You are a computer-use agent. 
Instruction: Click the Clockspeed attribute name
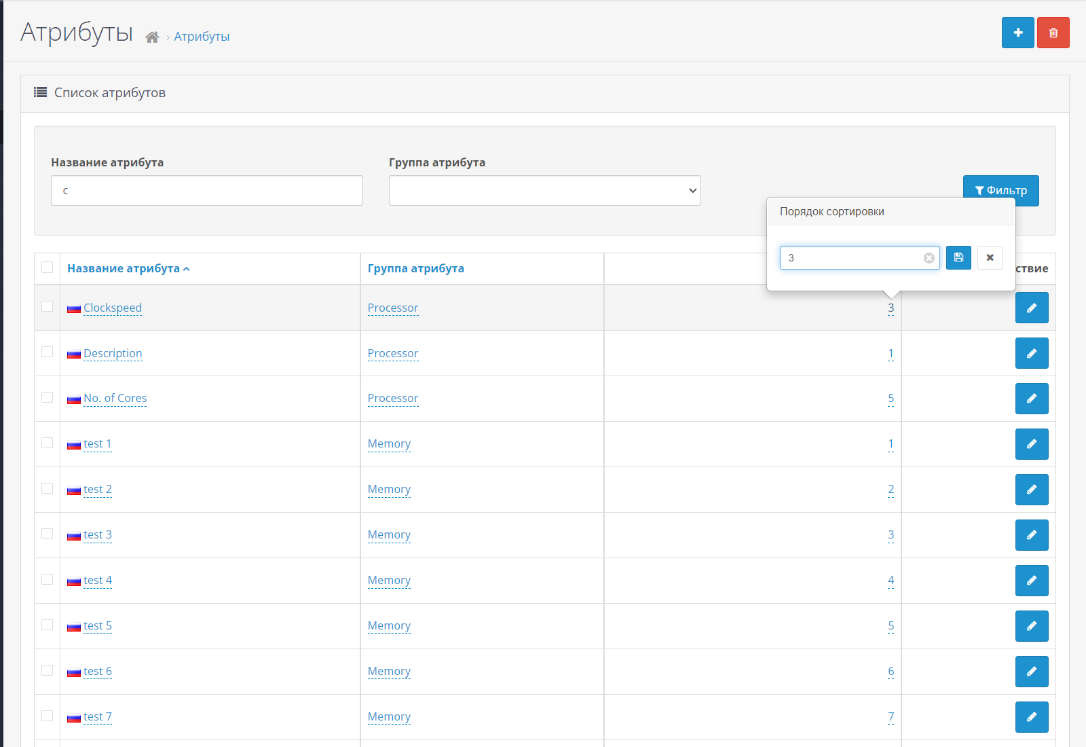(113, 308)
